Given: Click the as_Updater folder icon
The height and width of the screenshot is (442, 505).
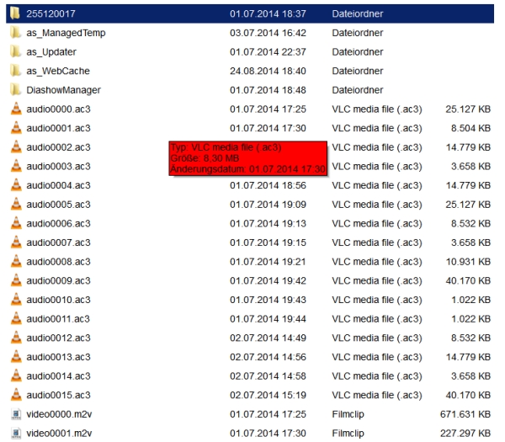Looking at the screenshot, I should [x=14, y=52].
